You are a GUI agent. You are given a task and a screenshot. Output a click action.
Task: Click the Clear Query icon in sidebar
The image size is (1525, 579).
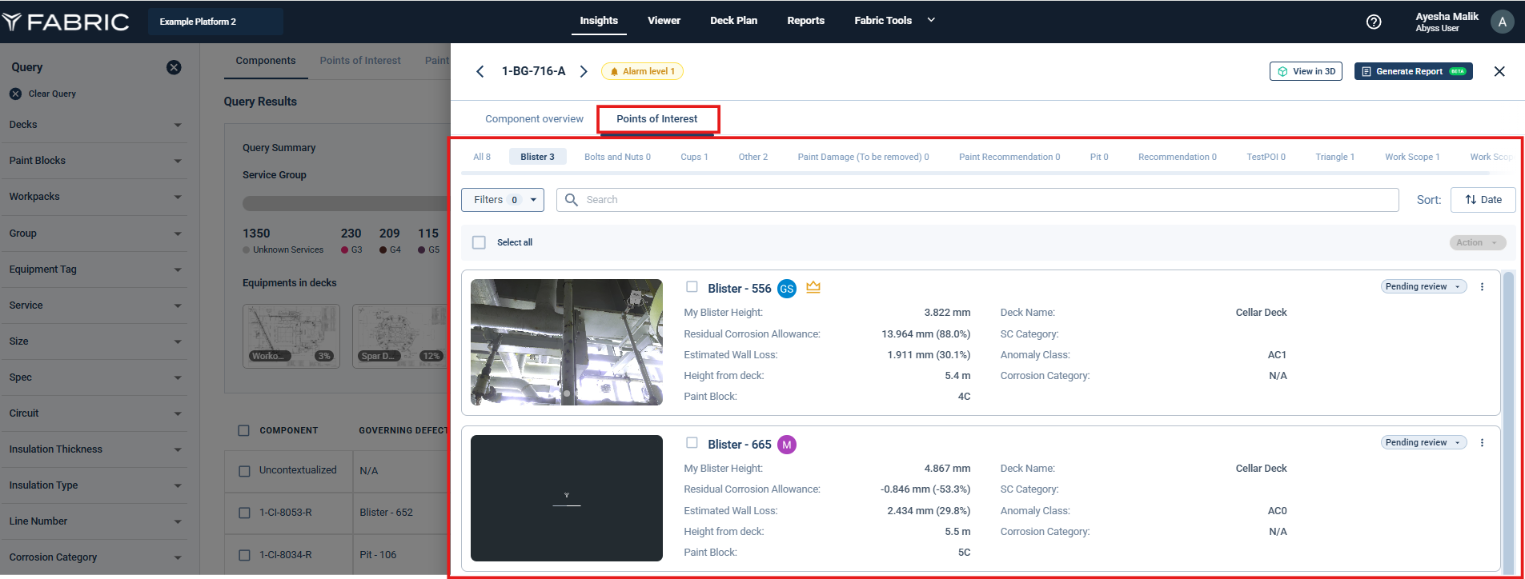click(15, 94)
